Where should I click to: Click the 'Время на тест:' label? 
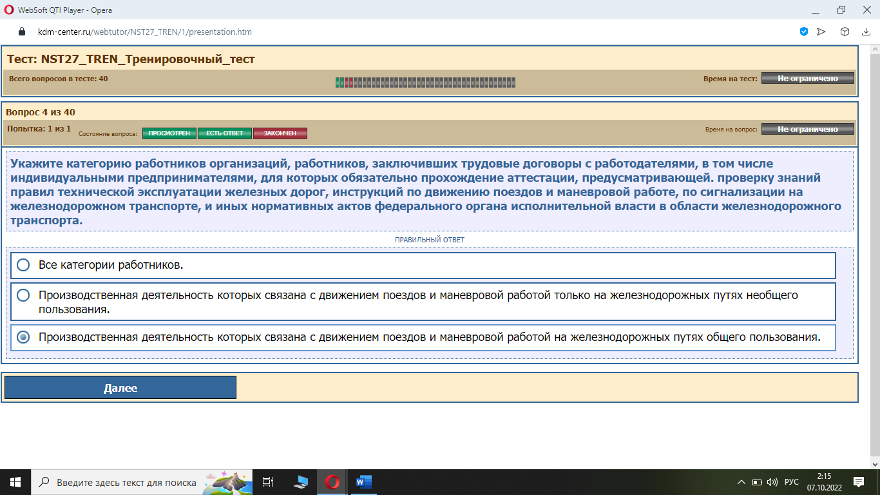pyautogui.click(x=731, y=79)
